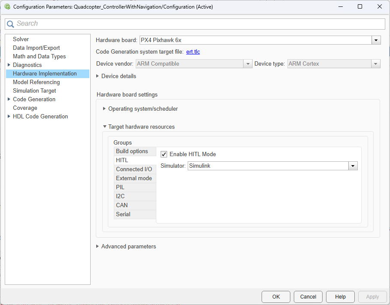Maximize the Configuration Parameters window
The height and width of the screenshot is (305, 390).
click(x=360, y=7)
